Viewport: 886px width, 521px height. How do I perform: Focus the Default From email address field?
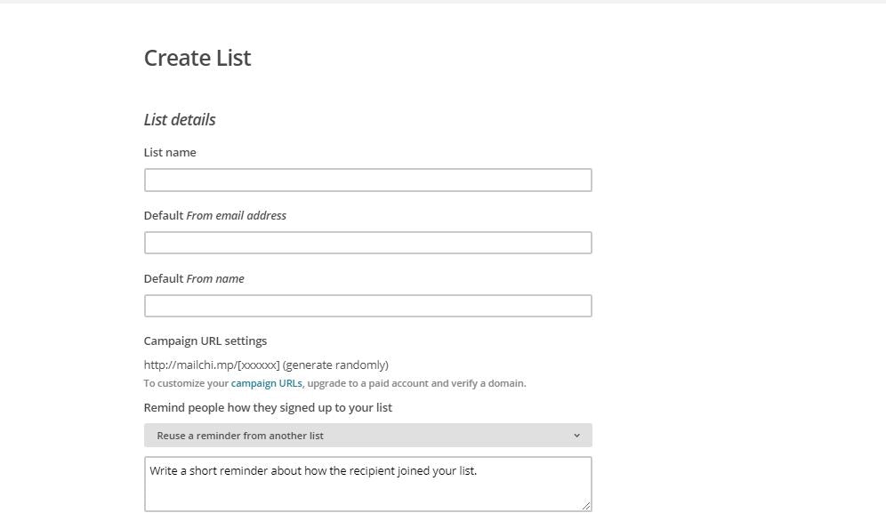[367, 243]
